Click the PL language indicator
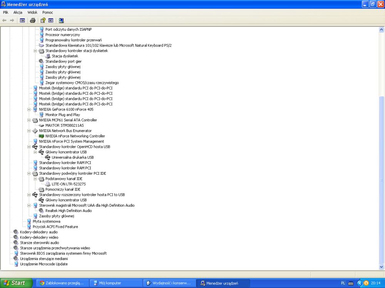This screenshot has height=288, width=385. [343, 283]
